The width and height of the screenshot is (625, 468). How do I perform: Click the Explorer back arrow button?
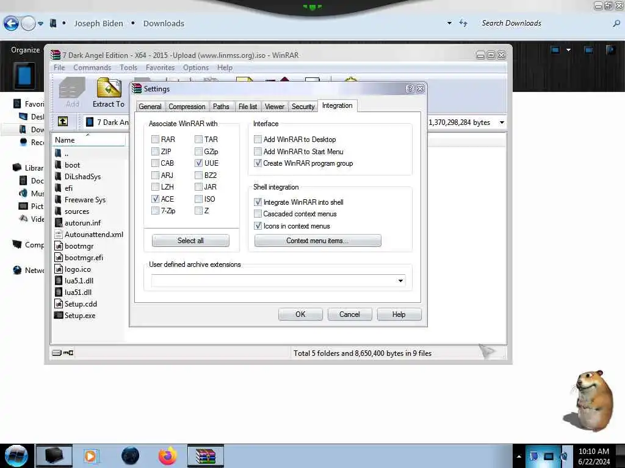pyautogui.click(x=11, y=24)
